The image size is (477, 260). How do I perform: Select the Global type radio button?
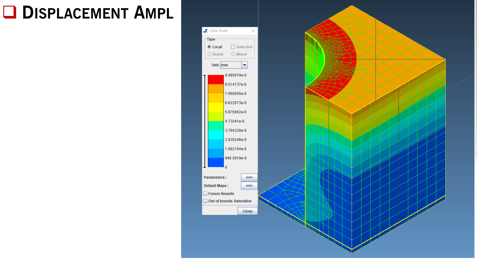click(209, 54)
